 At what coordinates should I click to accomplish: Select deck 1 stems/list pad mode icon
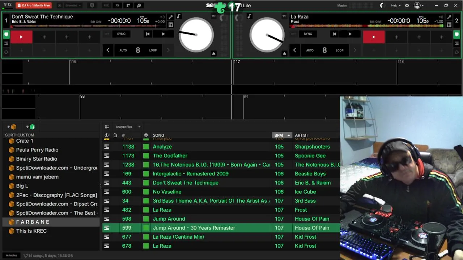pos(6,43)
